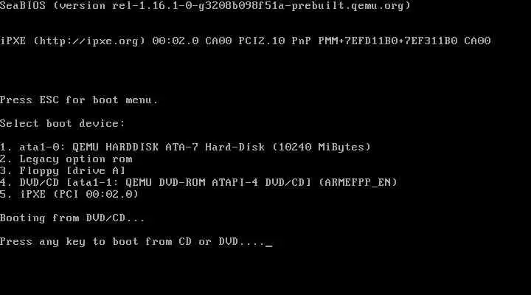Click the 'ATAPI-4 DVD/CD' text in entry 4
This screenshot has height=295, width=531.
point(261,183)
